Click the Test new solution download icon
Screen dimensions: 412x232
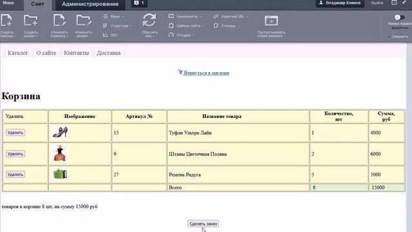coord(271,21)
